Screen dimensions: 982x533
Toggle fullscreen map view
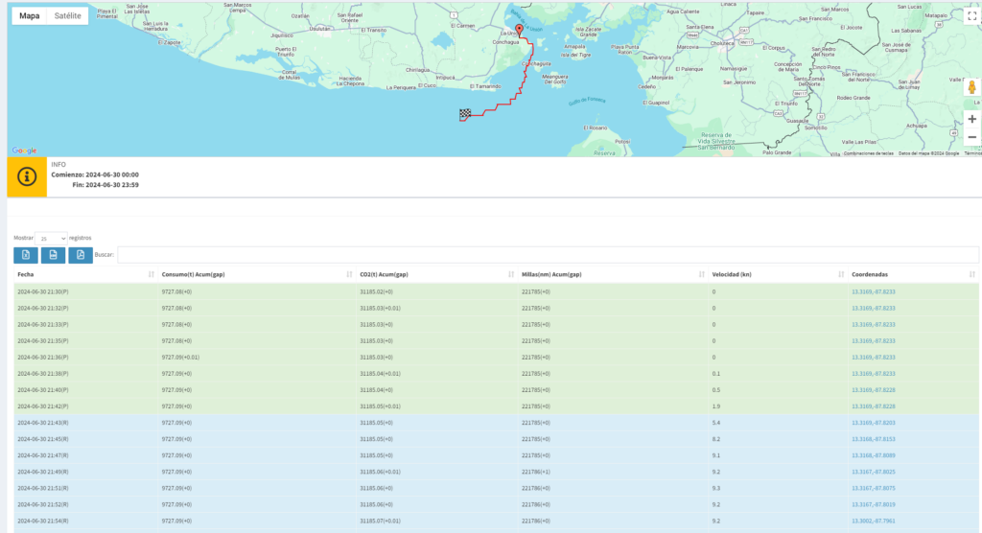pos(971,16)
